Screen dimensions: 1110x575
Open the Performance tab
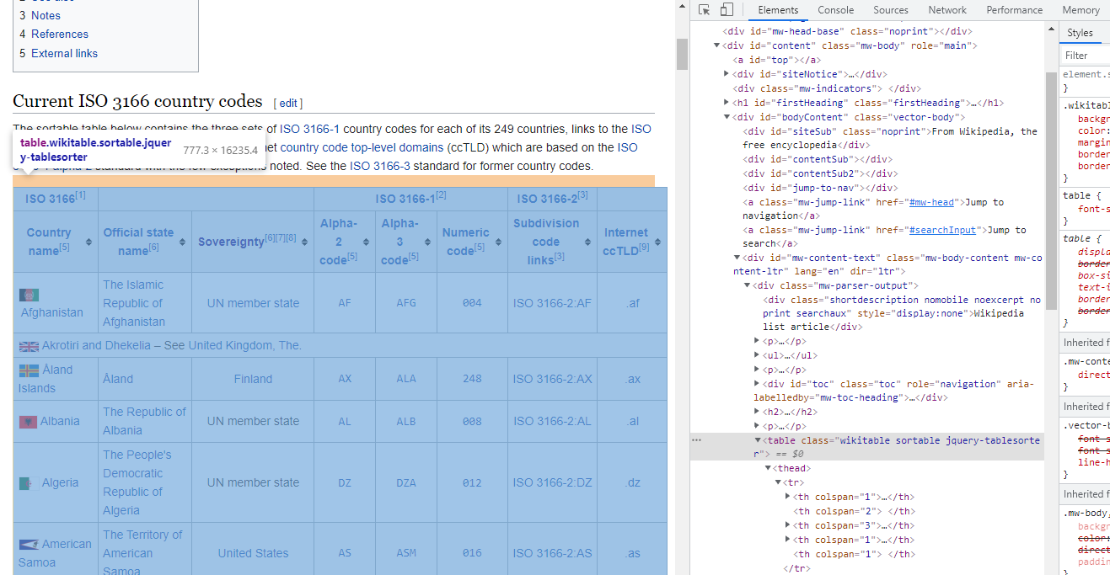[x=1015, y=10]
